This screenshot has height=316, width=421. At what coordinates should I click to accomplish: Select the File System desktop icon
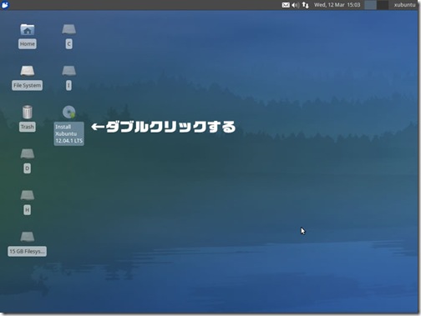click(28, 71)
